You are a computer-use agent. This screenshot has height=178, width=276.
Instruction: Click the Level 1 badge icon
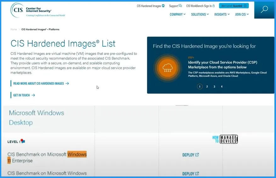point(22,141)
